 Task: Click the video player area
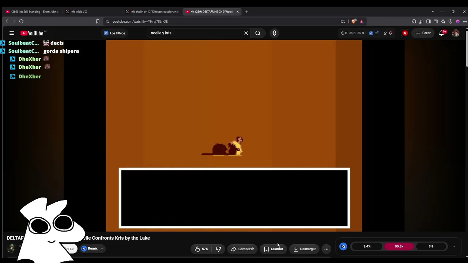[x=234, y=136]
